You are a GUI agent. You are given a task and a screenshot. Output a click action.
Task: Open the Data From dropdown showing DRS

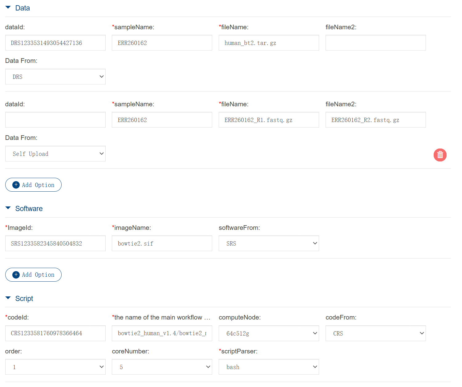coord(55,77)
